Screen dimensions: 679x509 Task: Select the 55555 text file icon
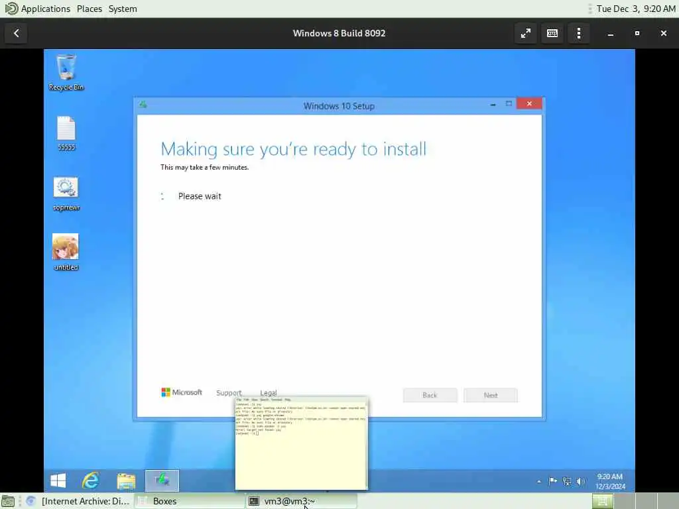[x=66, y=133]
